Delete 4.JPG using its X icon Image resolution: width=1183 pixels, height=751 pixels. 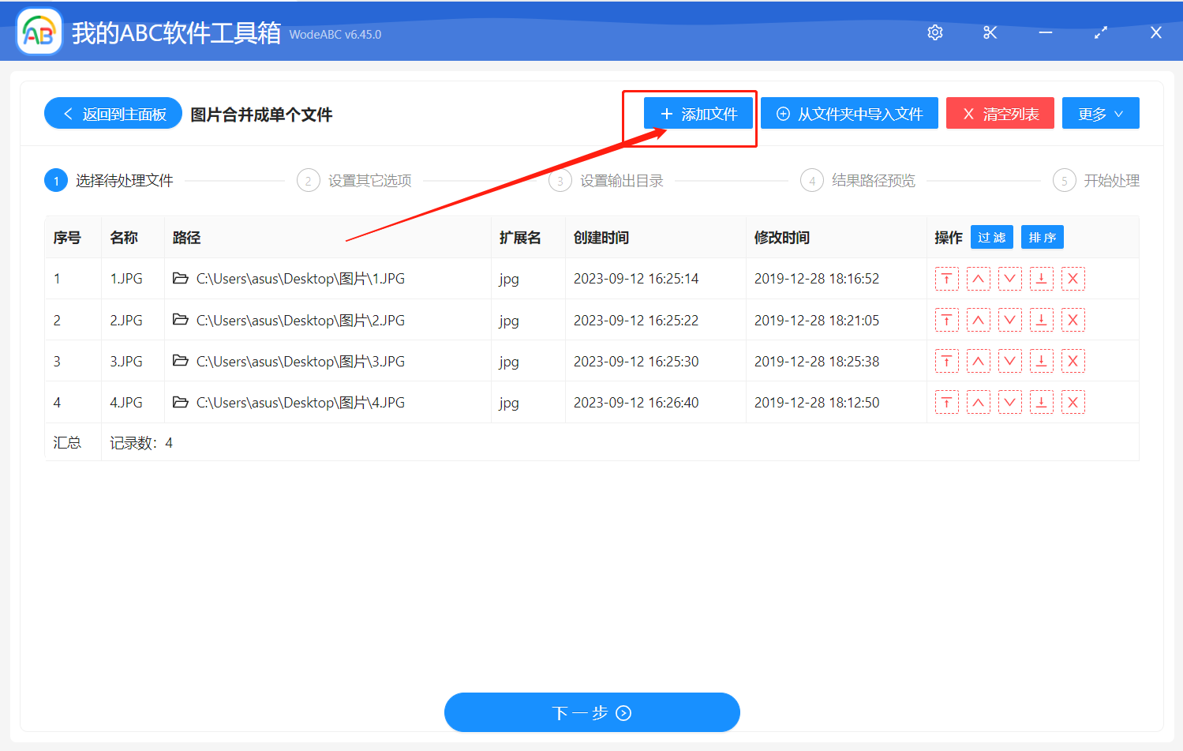coord(1073,401)
